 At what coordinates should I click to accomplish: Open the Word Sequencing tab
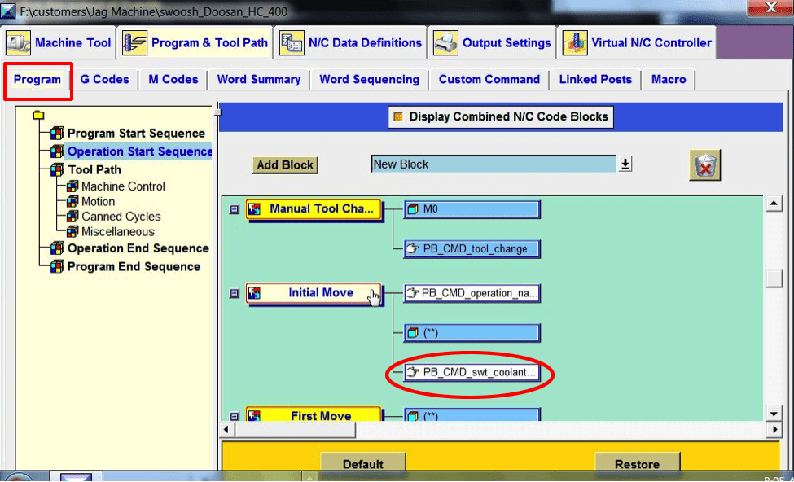pyautogui.click(x=369, y=80)
